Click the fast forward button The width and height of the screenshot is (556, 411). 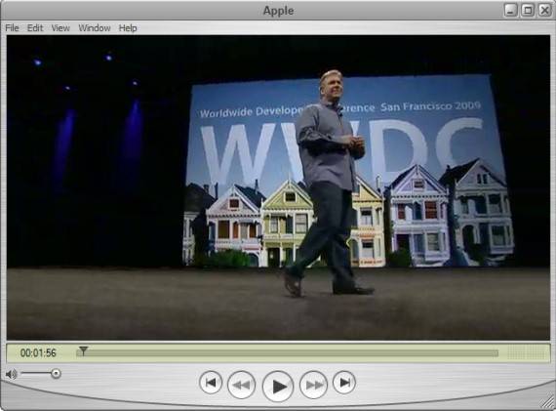click(x=313, y=385)
